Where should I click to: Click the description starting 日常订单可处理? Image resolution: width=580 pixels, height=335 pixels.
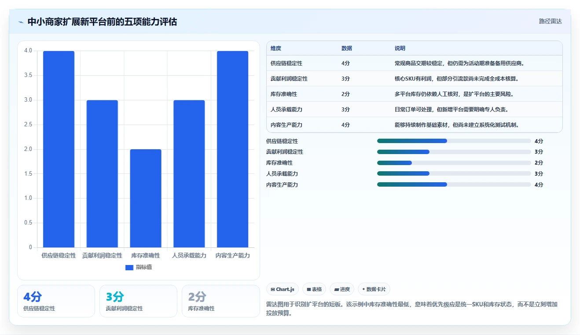[452, 110]
